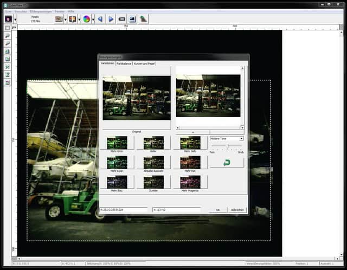This screenshot has height=270, width=347.
Task: Open the scan type dropdown arrow
Action: coord(16,19)
